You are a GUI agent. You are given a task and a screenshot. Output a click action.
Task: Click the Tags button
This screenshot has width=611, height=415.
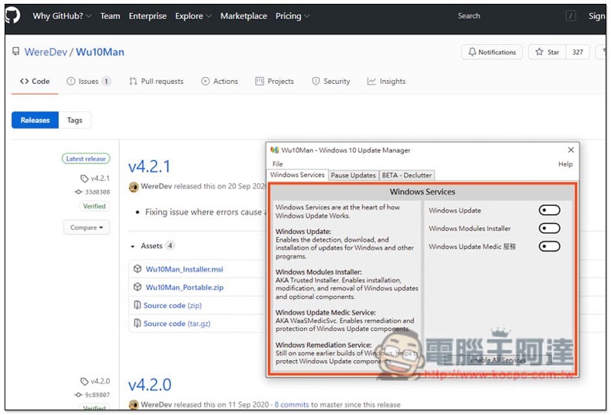tap(74, 120)
